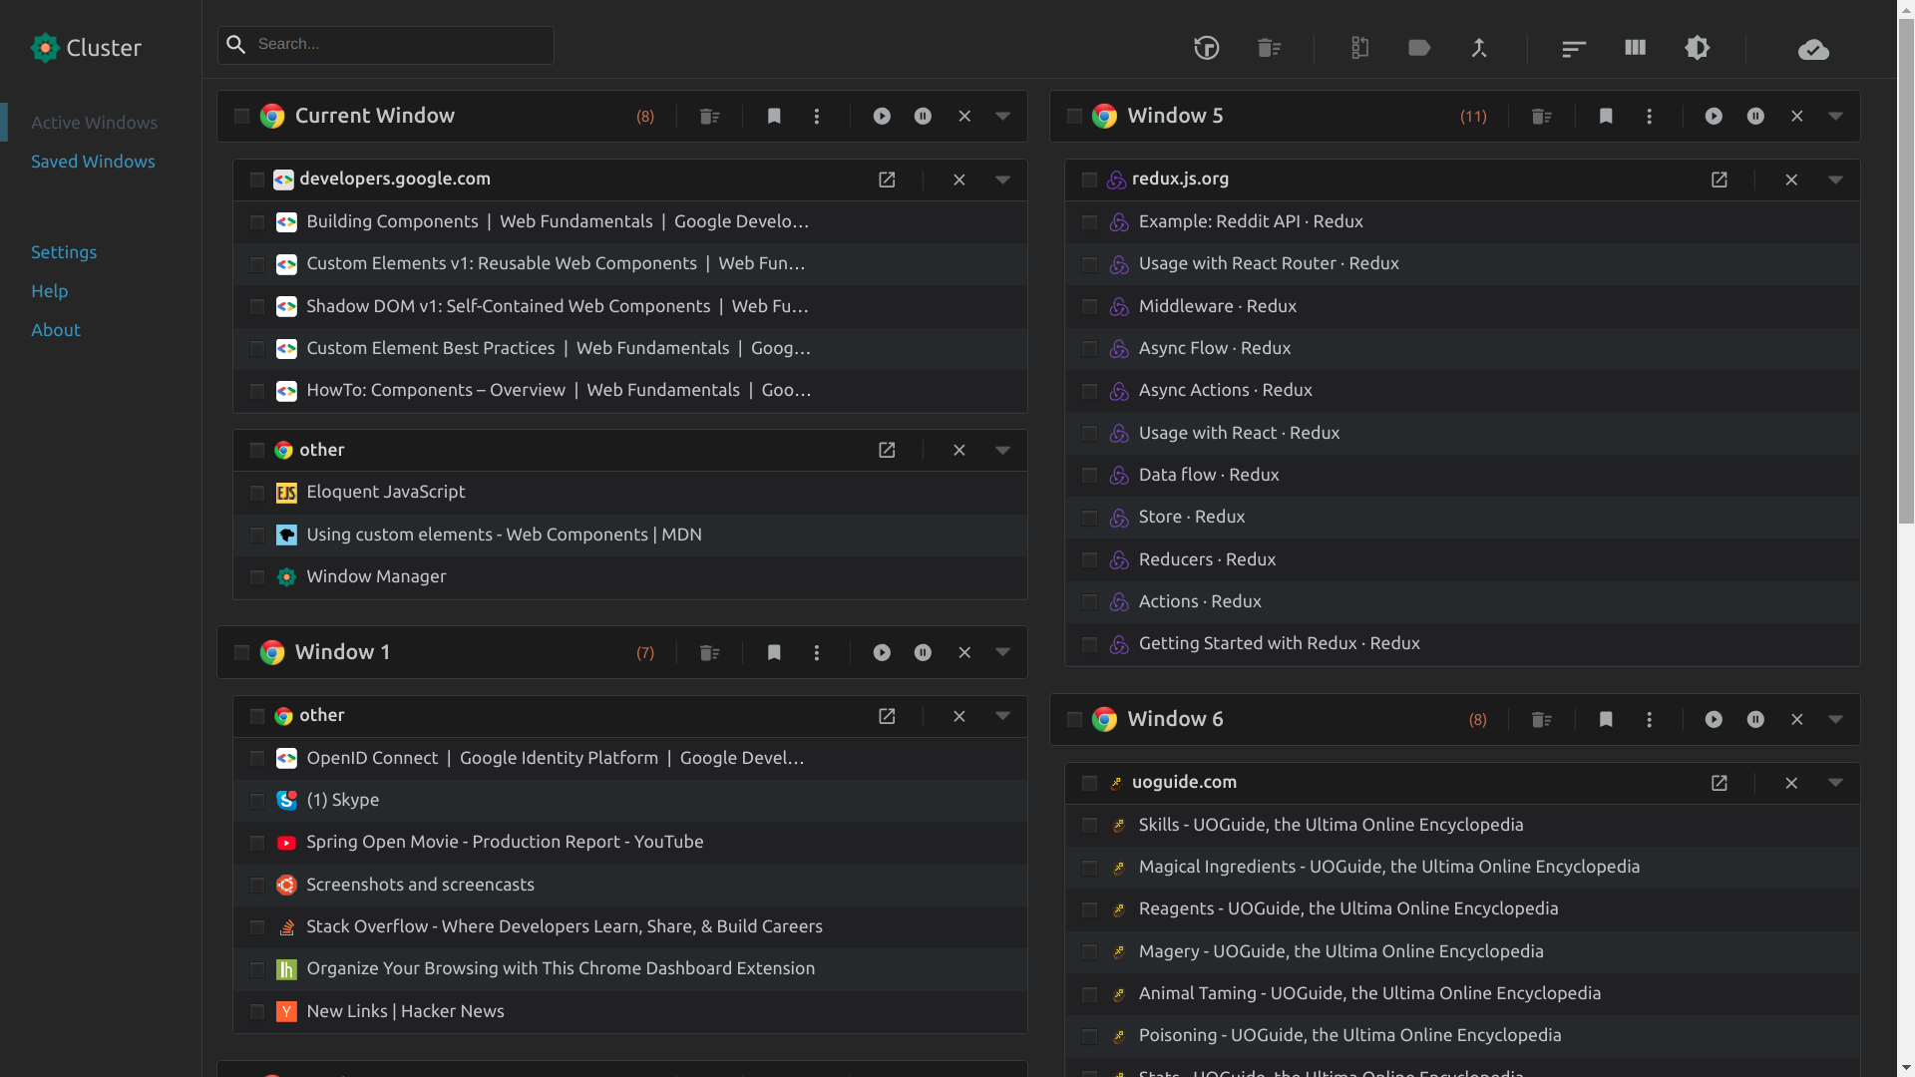1915x1077 pixels.
Task: Collapse the Window 5 panel
Action: [x=1835, y=117]
